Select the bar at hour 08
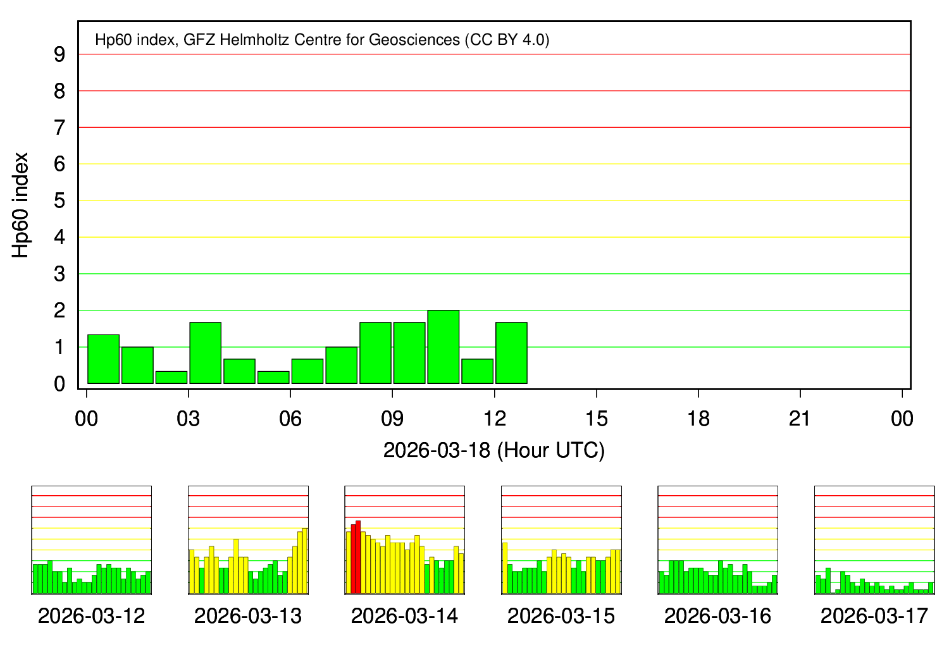This screenshot has height=664, width=949. pyautogui.click(x=376, y=351)
